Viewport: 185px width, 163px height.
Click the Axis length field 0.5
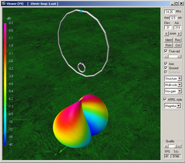click(x=173, y=18)
